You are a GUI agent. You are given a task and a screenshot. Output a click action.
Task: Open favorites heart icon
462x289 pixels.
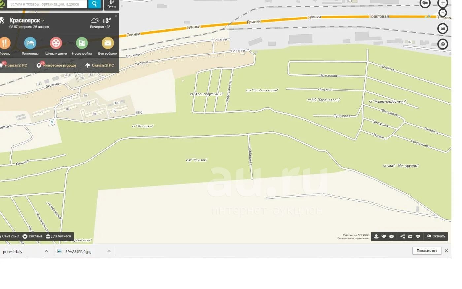pos(384,236)
